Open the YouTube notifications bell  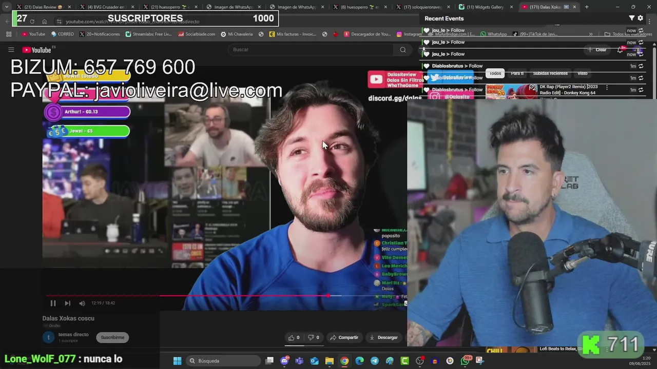(620, 50)
